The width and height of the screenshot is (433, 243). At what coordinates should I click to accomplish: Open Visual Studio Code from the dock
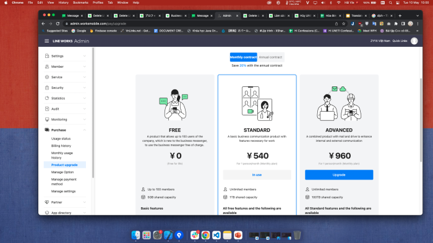click(x=216, y=235)
